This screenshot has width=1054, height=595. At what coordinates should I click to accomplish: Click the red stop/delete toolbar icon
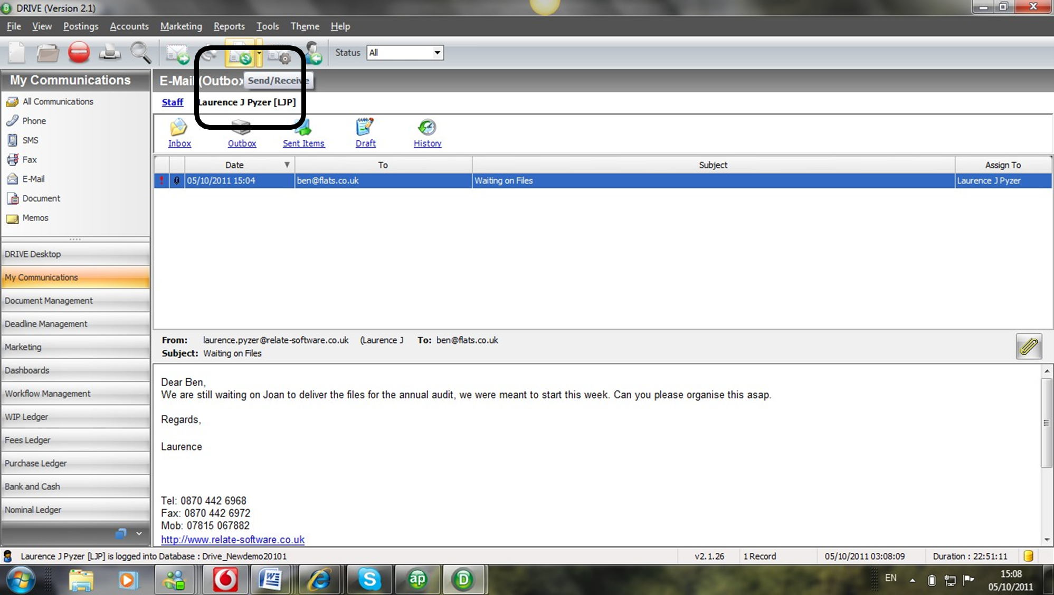79,53
